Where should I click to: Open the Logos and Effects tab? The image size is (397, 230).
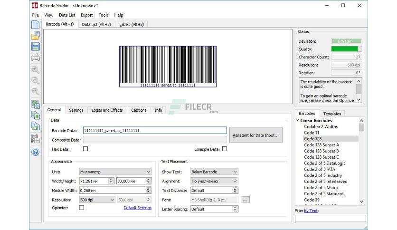pyautogui.click(x=107, y=110)
